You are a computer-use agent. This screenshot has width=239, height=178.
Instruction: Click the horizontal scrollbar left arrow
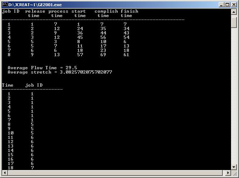5,173
